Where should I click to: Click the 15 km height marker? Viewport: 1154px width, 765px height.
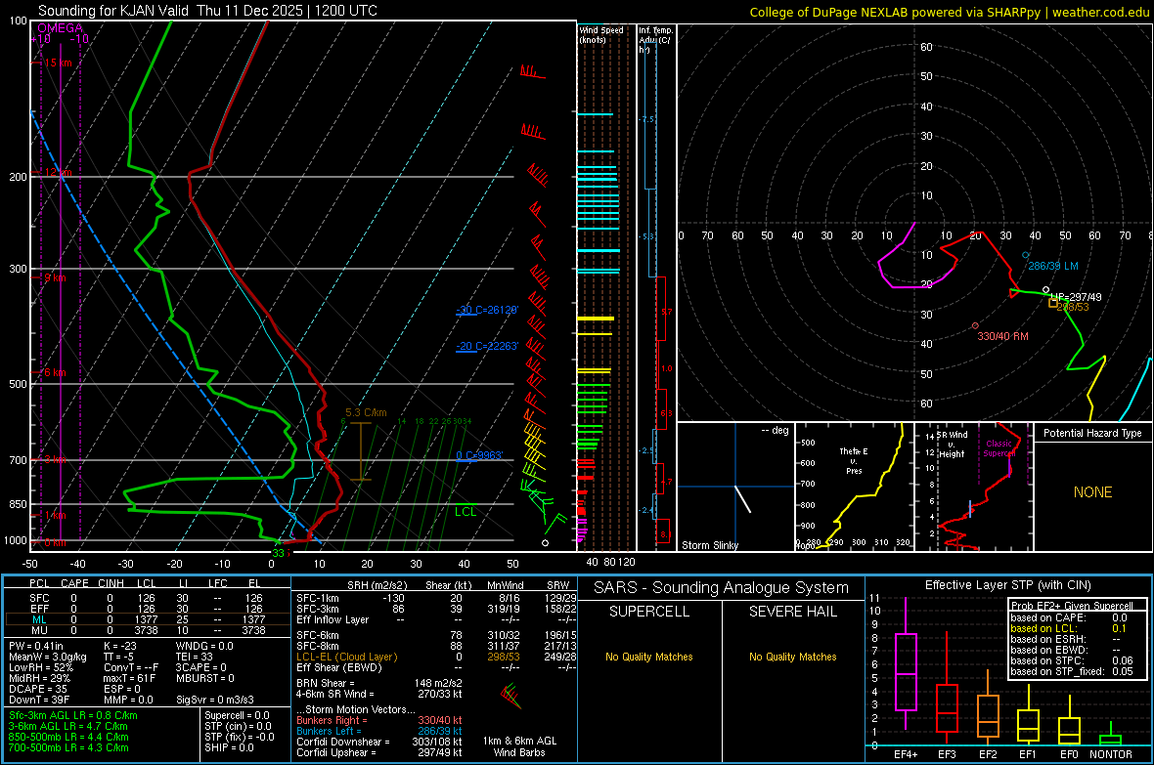click(58, 63)
